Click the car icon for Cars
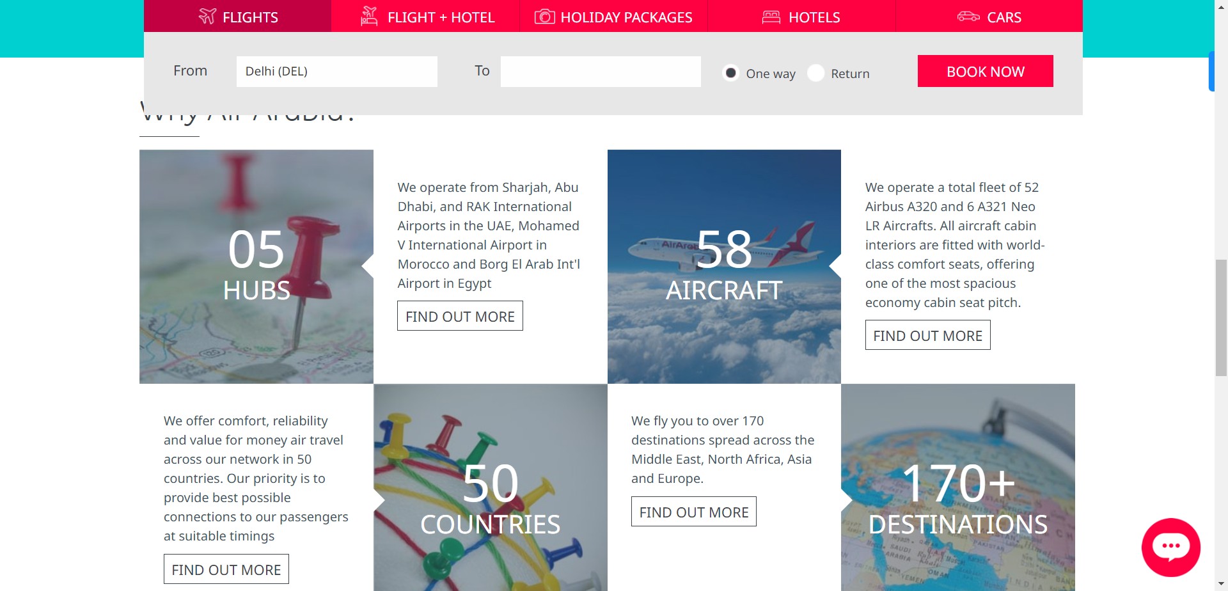The height and width of the screenshot is (591, 1228). coord(968,17)
